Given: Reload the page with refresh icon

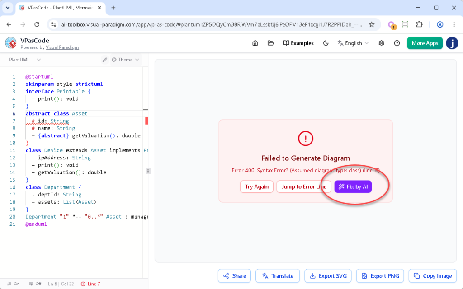Looking at the screenshot, I should (37, 24).
